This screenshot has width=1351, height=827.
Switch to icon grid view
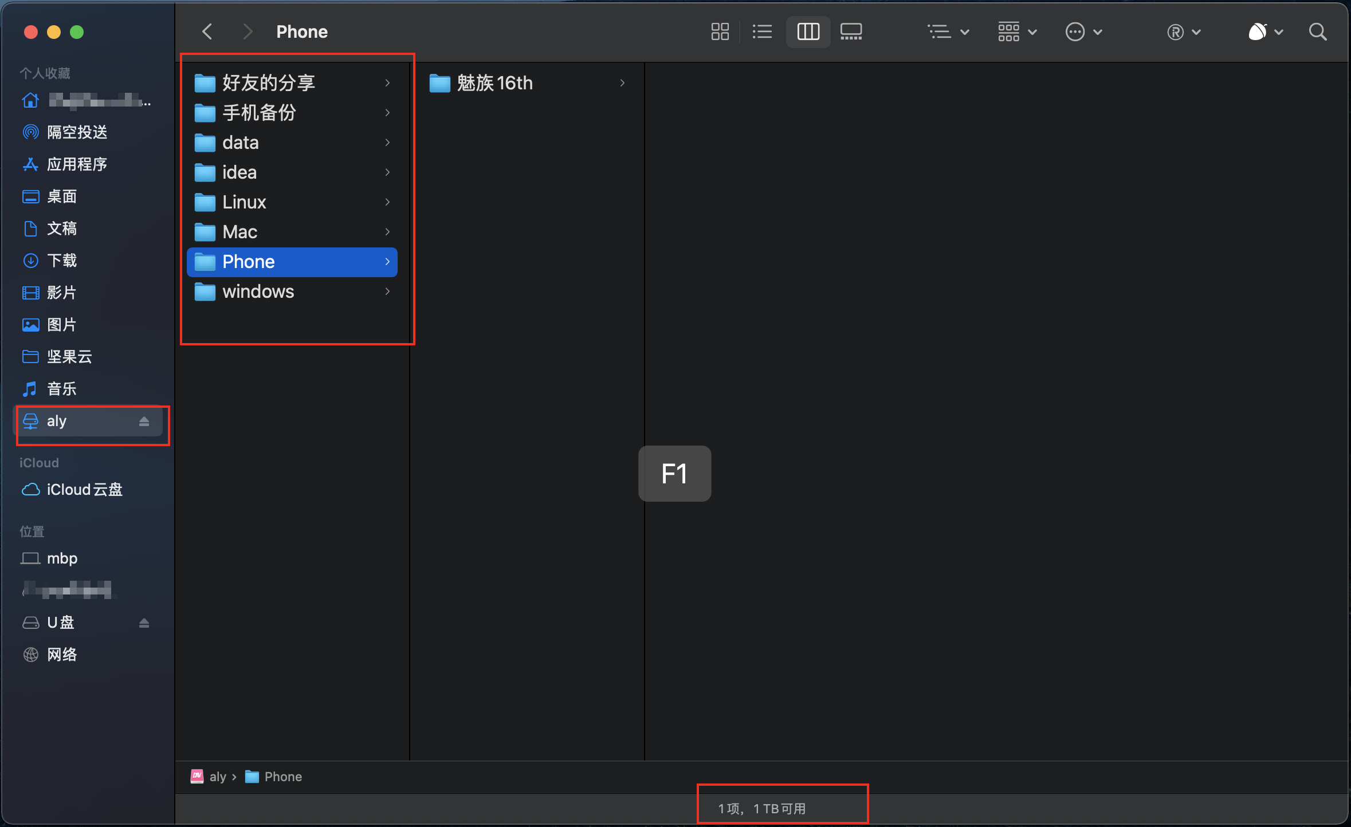tap(720, 31)
